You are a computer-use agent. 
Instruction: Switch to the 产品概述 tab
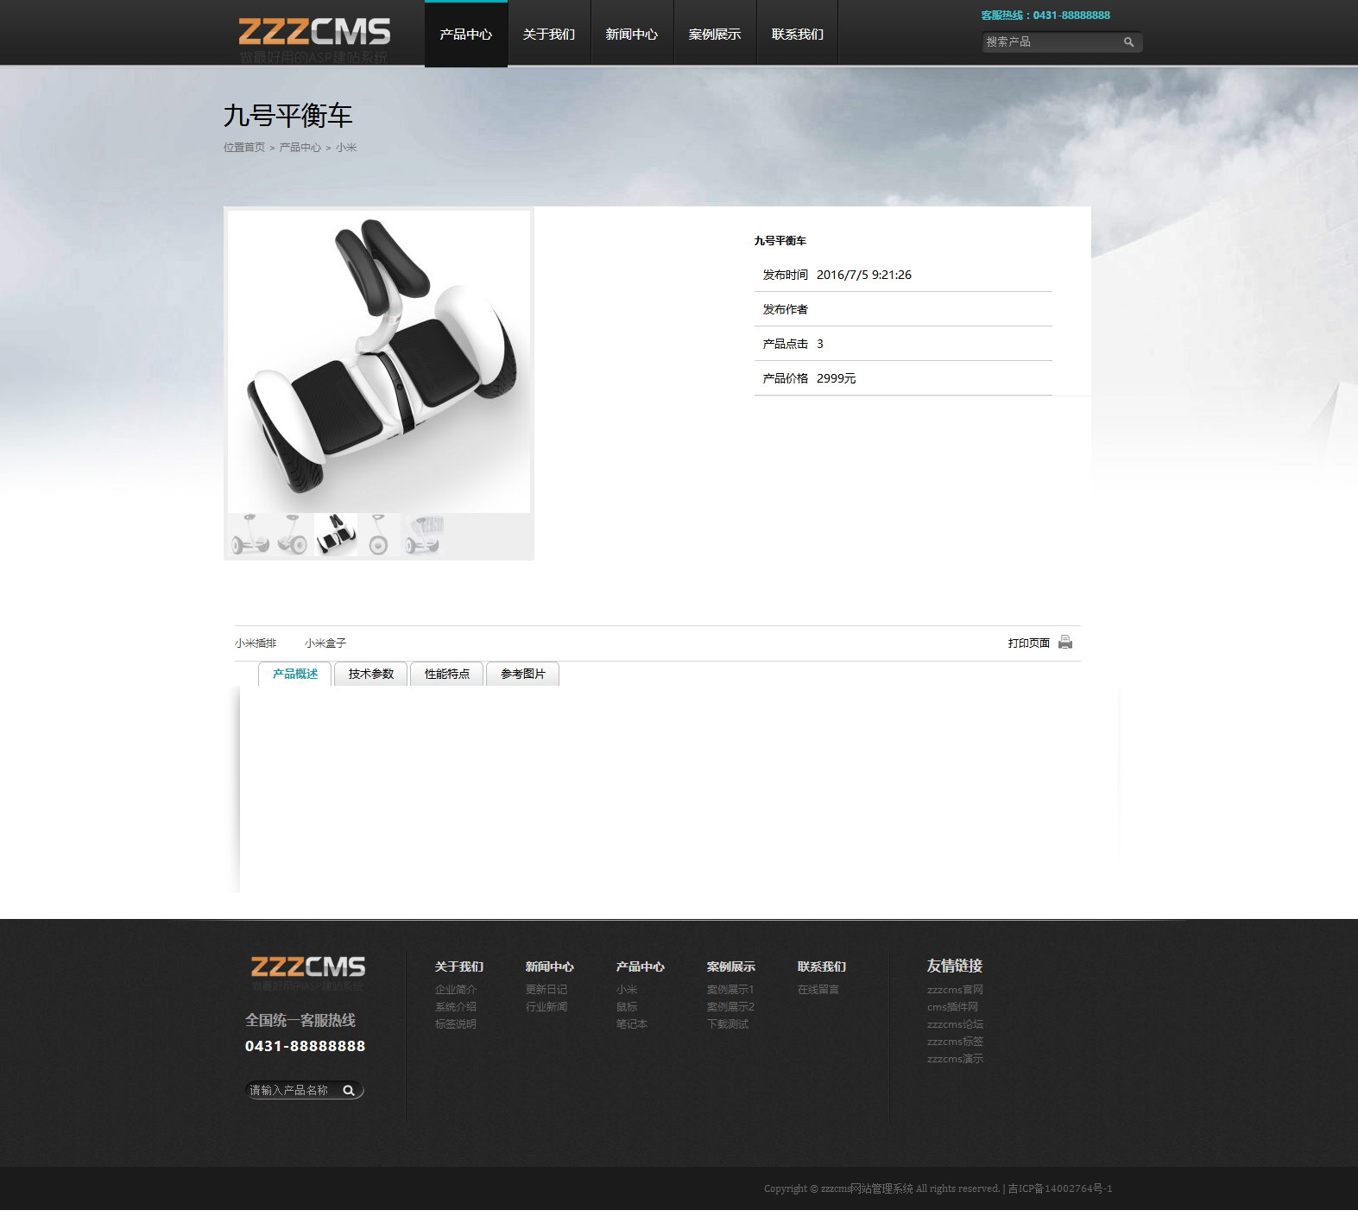295,674
